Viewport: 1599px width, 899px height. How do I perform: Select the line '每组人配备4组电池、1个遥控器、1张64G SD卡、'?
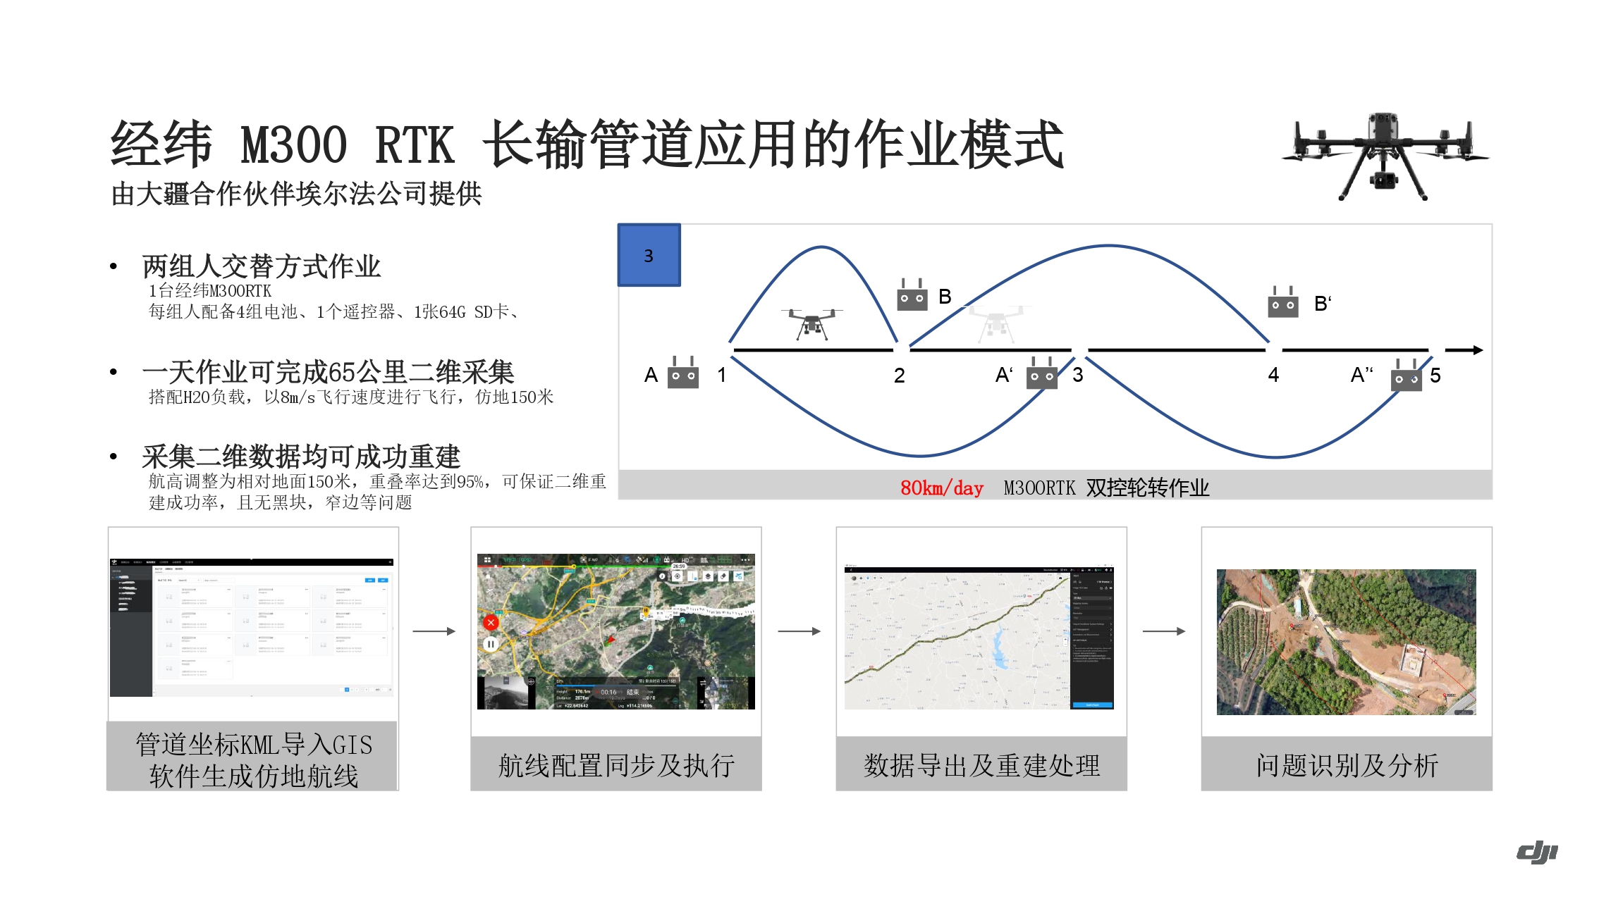[x=334, y=312]
